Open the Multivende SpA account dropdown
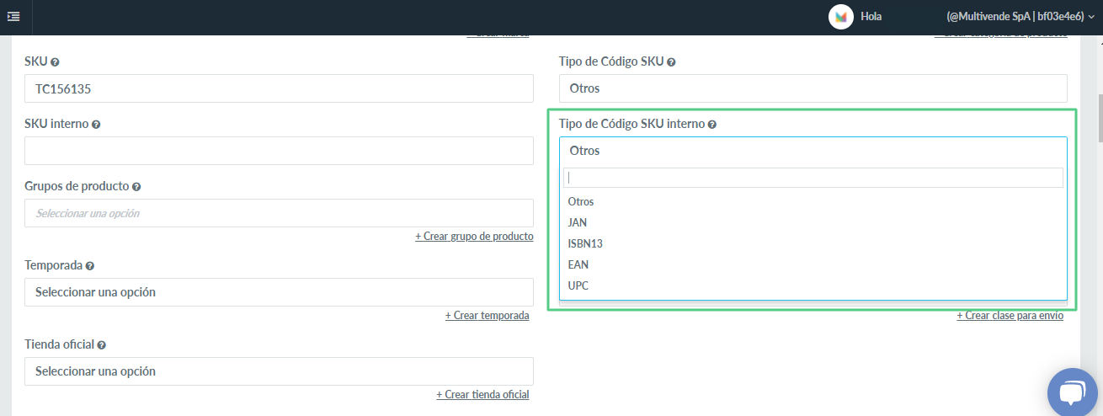The height and width of the screenshot is (416, 1103). click(x=1019, y=16)
